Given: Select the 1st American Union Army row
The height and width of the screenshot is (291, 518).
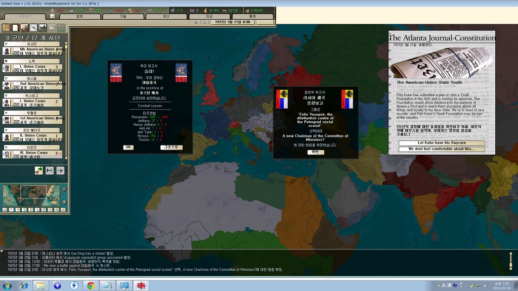Looking at the screenshot, I should [x=32, y=120].
